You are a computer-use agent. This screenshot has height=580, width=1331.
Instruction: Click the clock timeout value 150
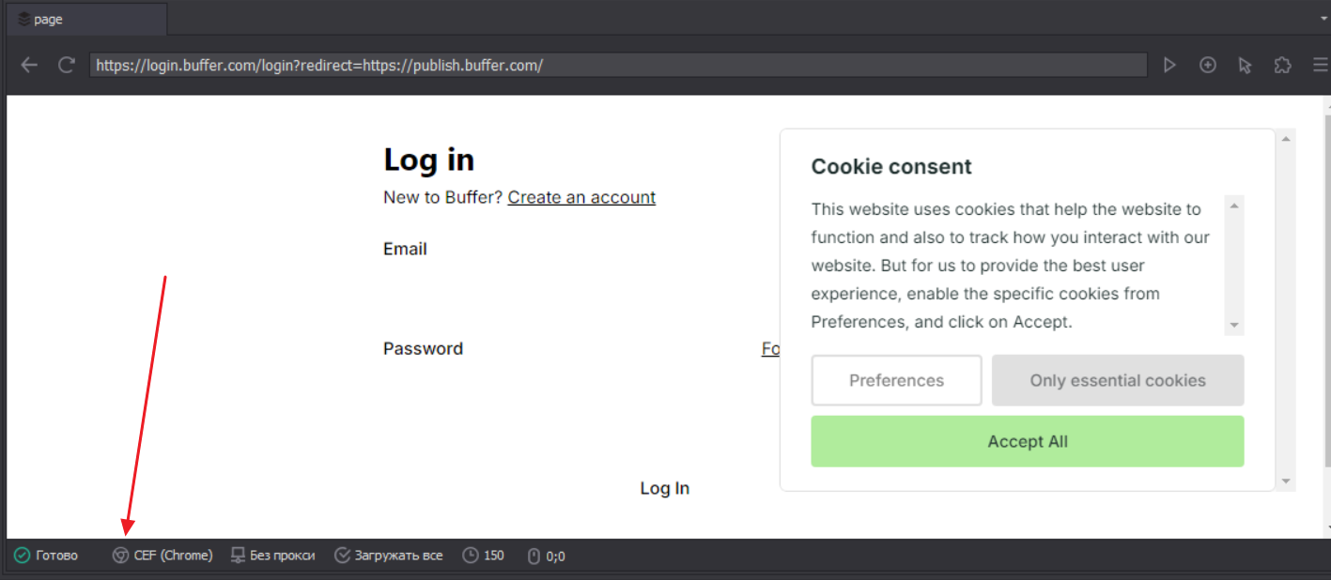(484, 556)
